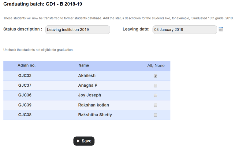The height and width of the screenshot is (148, 235).
Task: Open the calendar date picker icon
Action: pyautogui.click(x=221, y=29)
